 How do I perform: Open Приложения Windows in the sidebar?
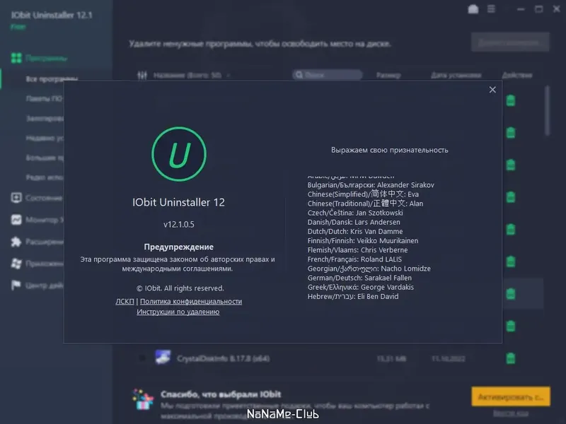17,262
